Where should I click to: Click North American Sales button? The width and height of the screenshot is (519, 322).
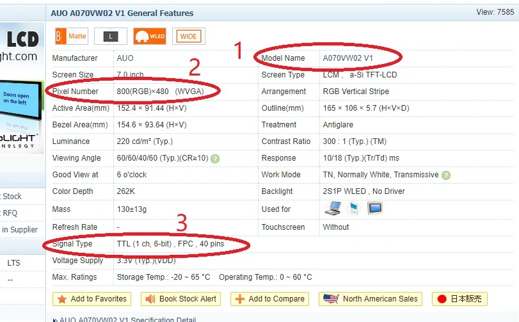(x=371, y=299)
